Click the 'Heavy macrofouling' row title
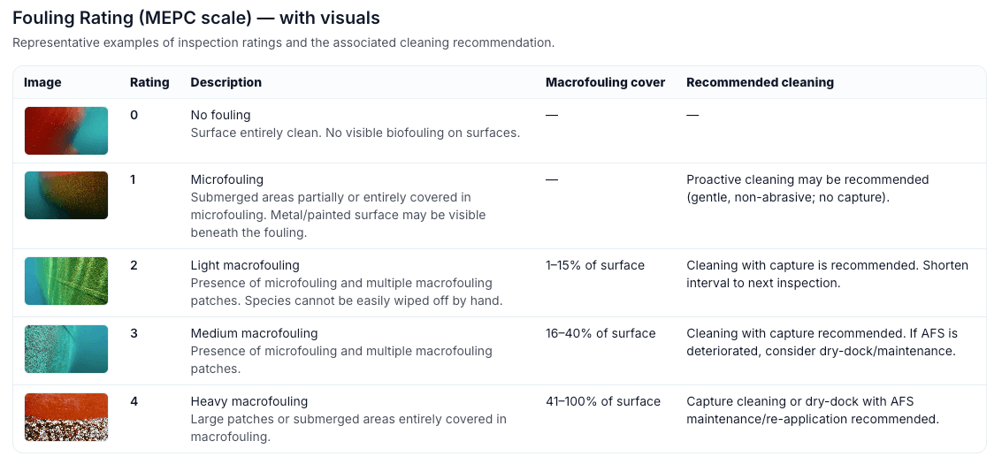 [x=249, y=401]
